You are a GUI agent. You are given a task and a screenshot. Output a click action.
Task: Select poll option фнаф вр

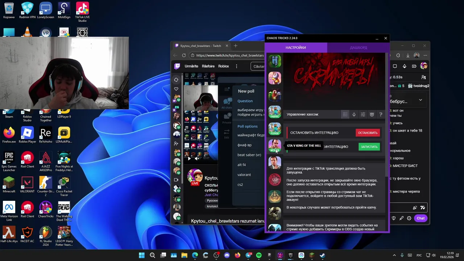coord(244,145)
